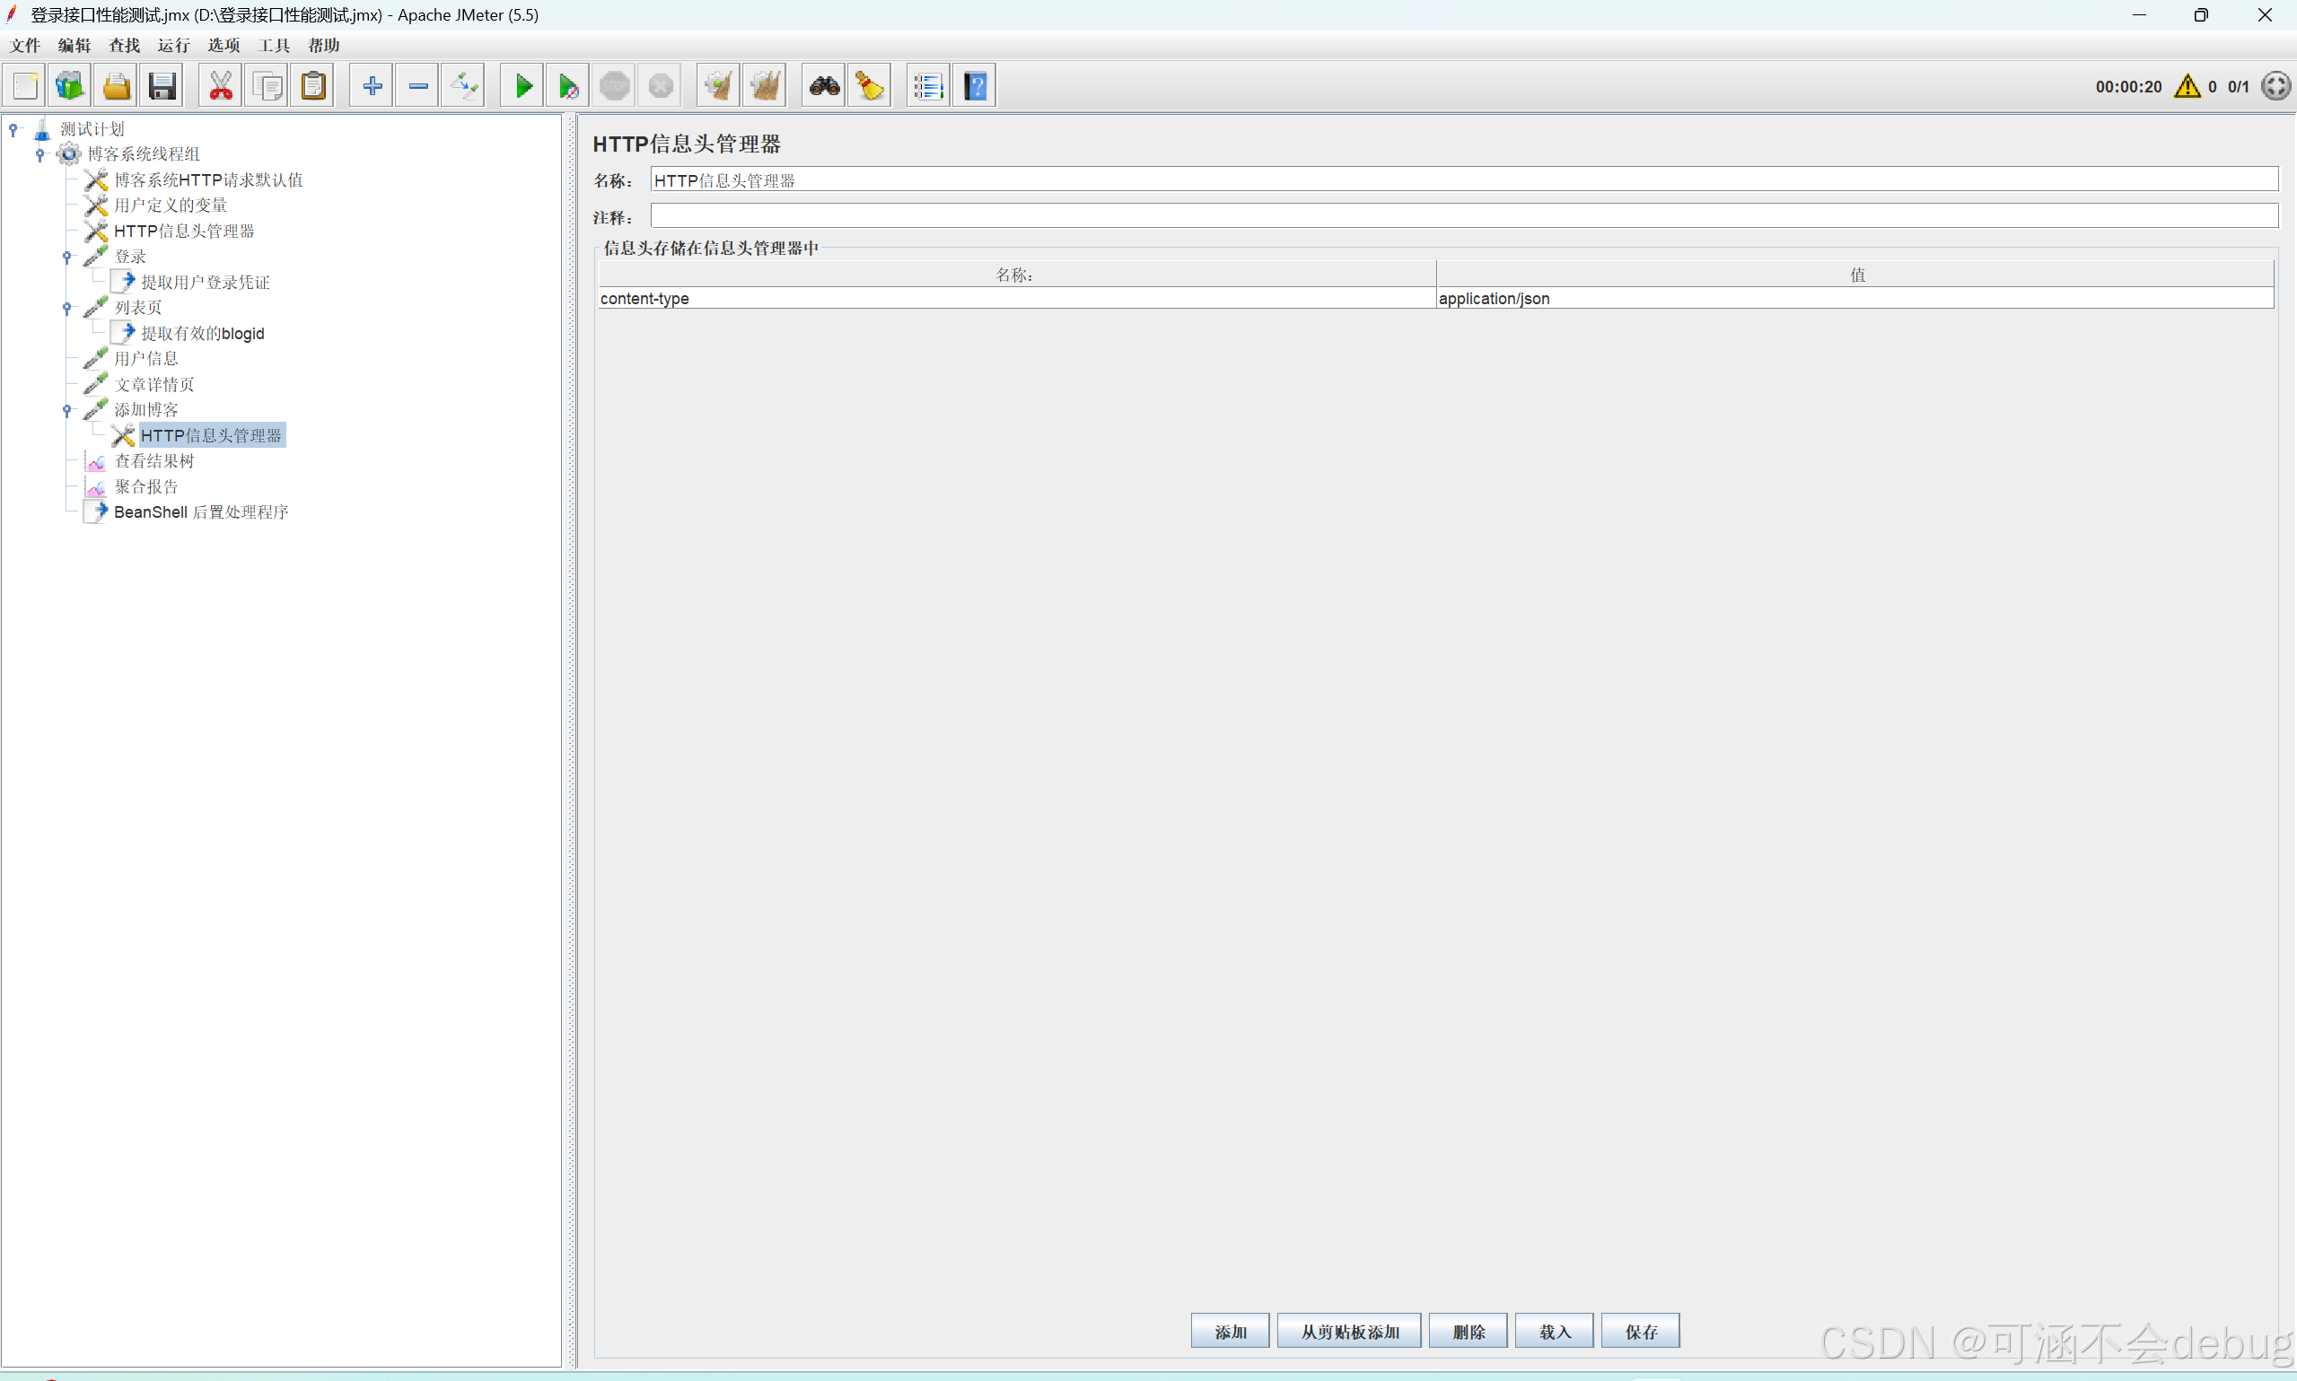Select the 文章详情页 sampler
This screenshot has width=2297, height=1381.
click(154, 384)
